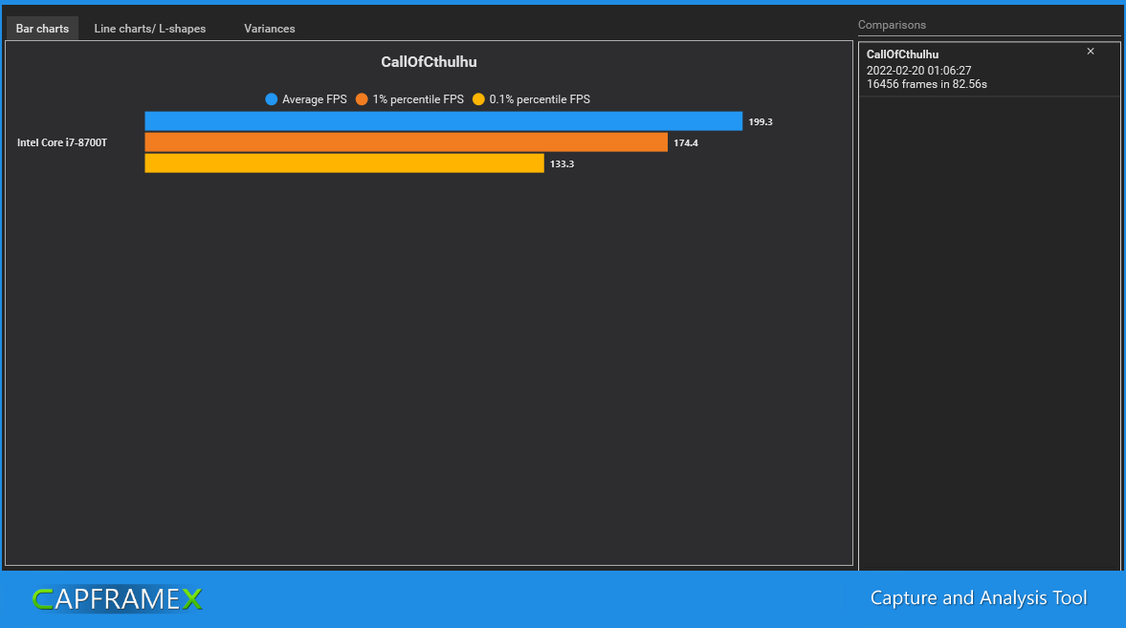Select the CallOfCthulhu comparison entry name
The width and height of the screenshot is (1126, 628).
coord(902,54)
